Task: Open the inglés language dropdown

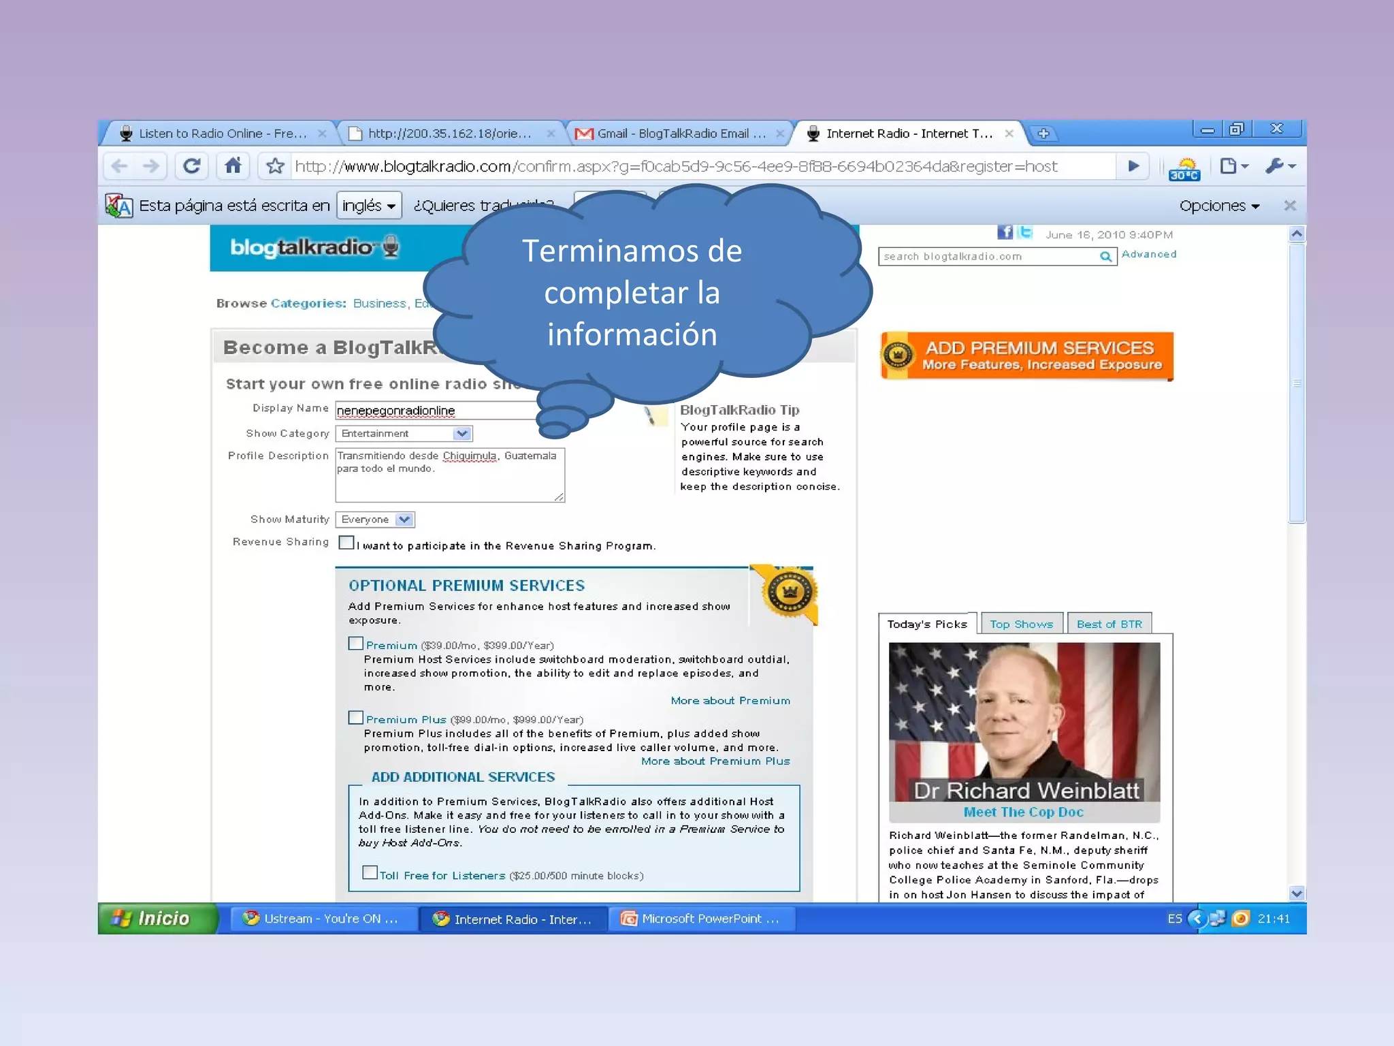Action: coord(369,206)
